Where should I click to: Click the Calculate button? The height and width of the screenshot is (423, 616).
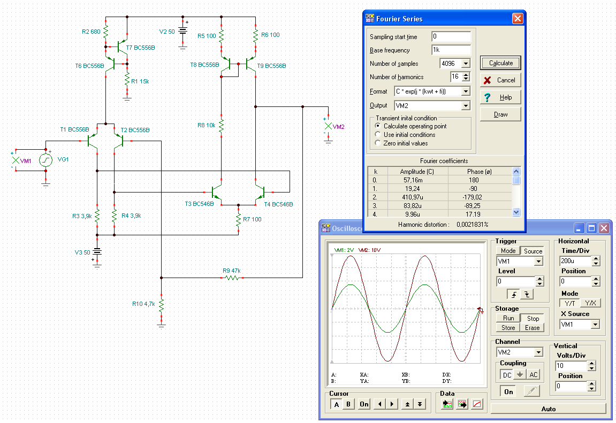click(500, 63)
